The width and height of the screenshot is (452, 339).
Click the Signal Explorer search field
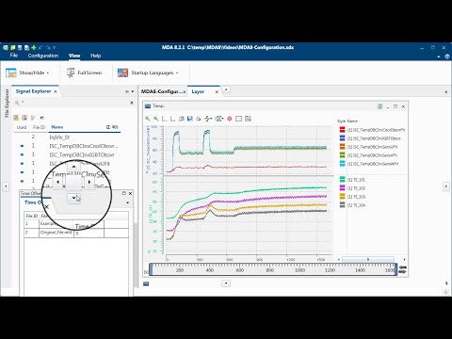pyautogui.click(x=73, y=103)
